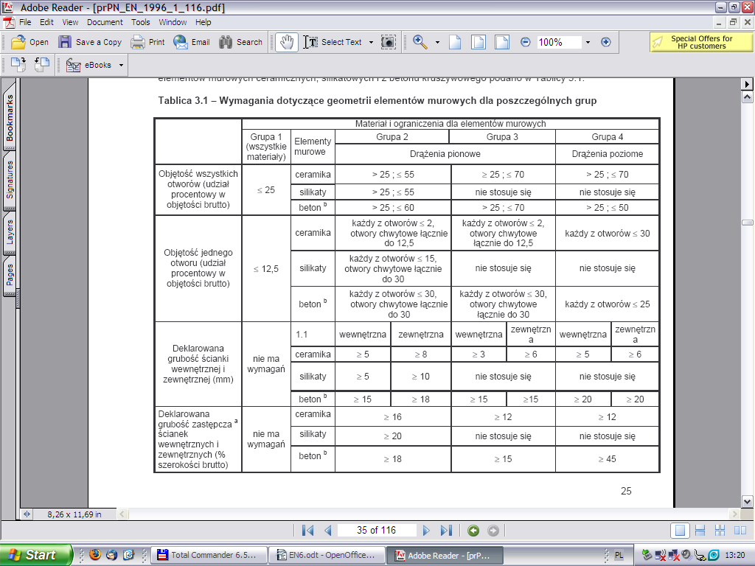Screen dimensions: 755x566
Task: Click the vertical scrollbar up arrow
Action: coord(747,97)
